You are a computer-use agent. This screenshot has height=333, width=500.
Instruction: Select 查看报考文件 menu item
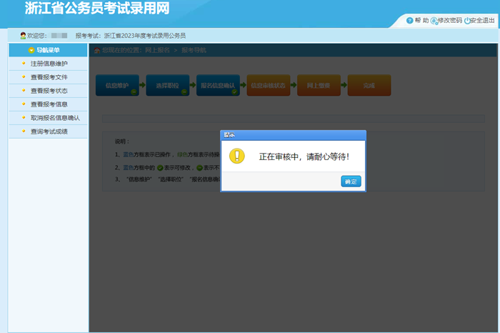[x=49, y=77]
